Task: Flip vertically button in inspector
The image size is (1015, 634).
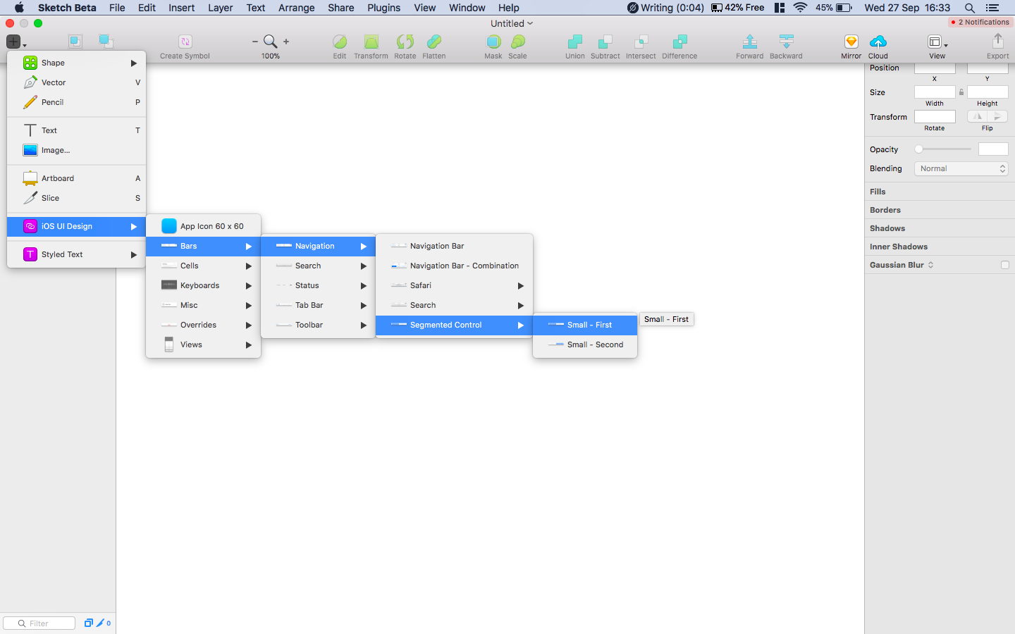Action: click(x=997, y=116)
